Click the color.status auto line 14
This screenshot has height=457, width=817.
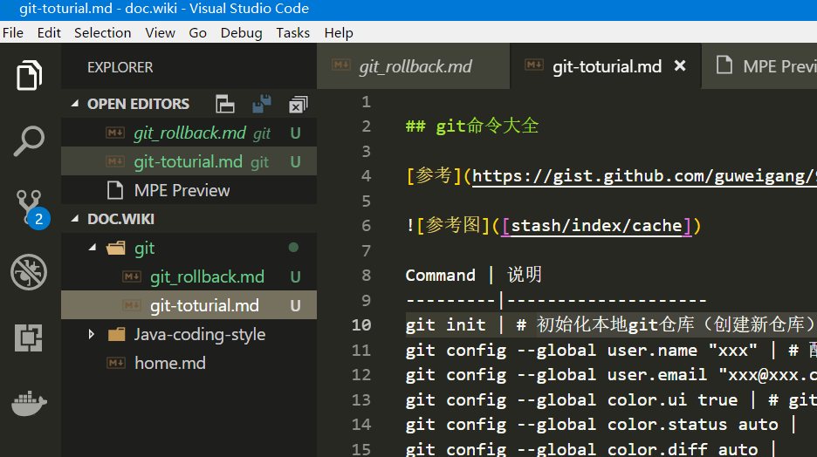pos(601,425)
